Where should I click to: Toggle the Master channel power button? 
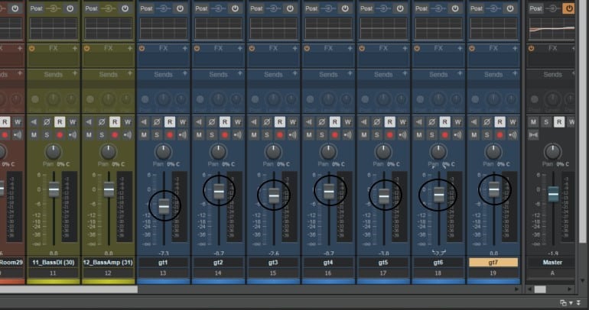(568, 8)
